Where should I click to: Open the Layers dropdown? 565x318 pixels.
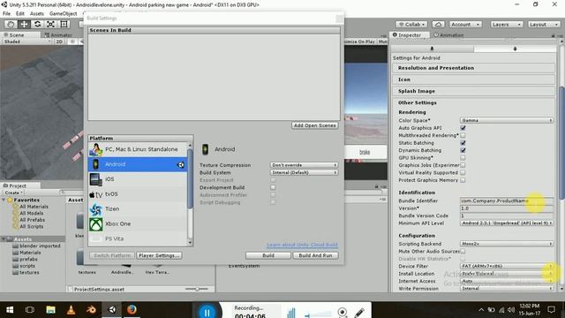(506, 24)
